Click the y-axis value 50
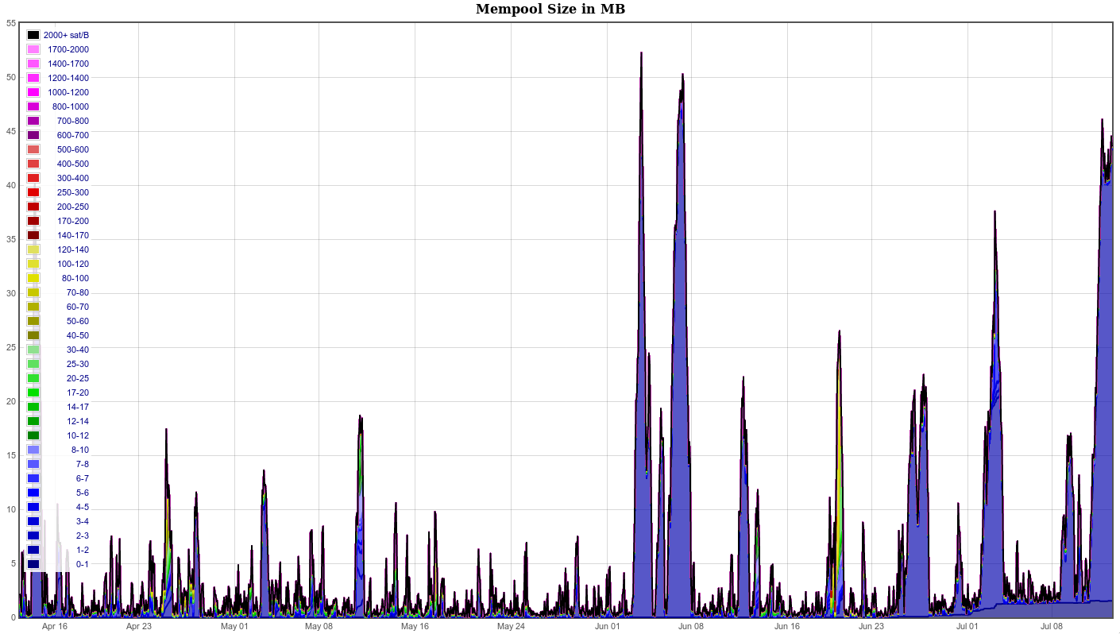 tap(11, 77)
